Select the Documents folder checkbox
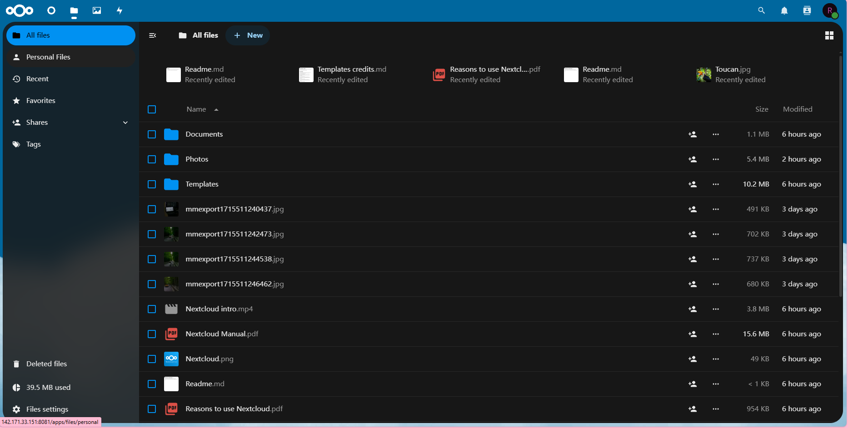848x428 pixels. [x=152, y=134]
